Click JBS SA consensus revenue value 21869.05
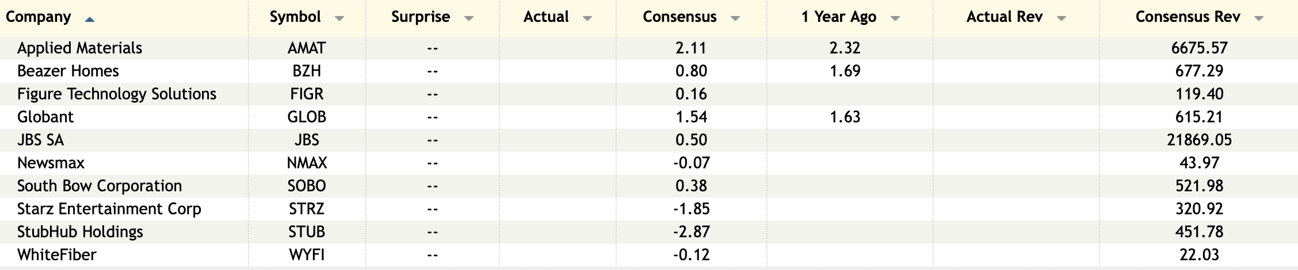The height and width of the screenshot is (270, 1298). click(1199, 140)
